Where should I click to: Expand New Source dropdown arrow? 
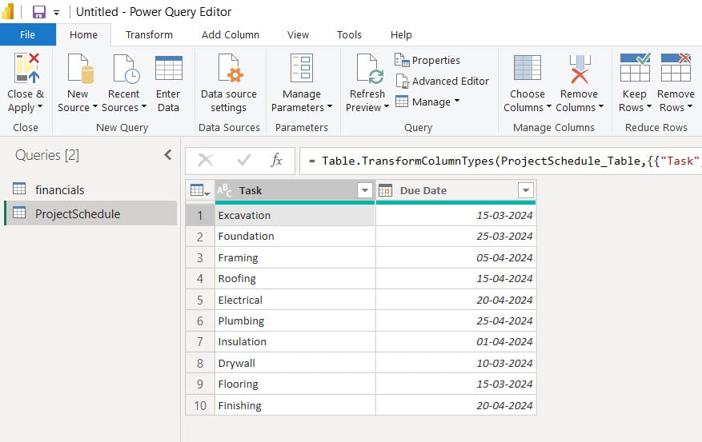(95, 106)
